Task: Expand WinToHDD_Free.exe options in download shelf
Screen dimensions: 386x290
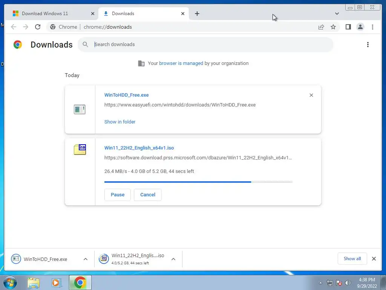Action: [x=86, y=259]
